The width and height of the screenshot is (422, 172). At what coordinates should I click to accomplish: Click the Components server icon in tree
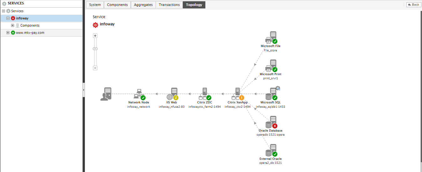tap(18, 25)
